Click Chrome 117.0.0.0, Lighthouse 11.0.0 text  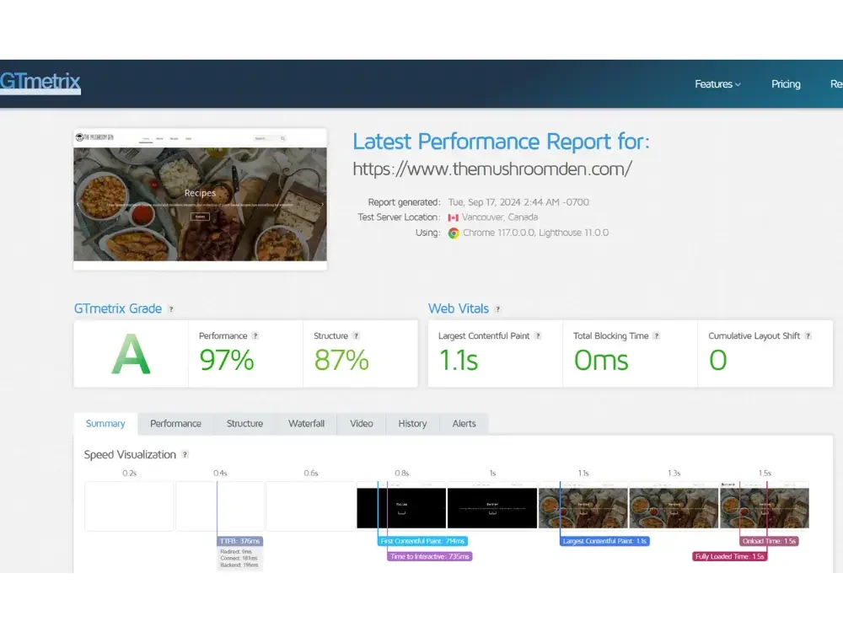click(x=536, y=233)
